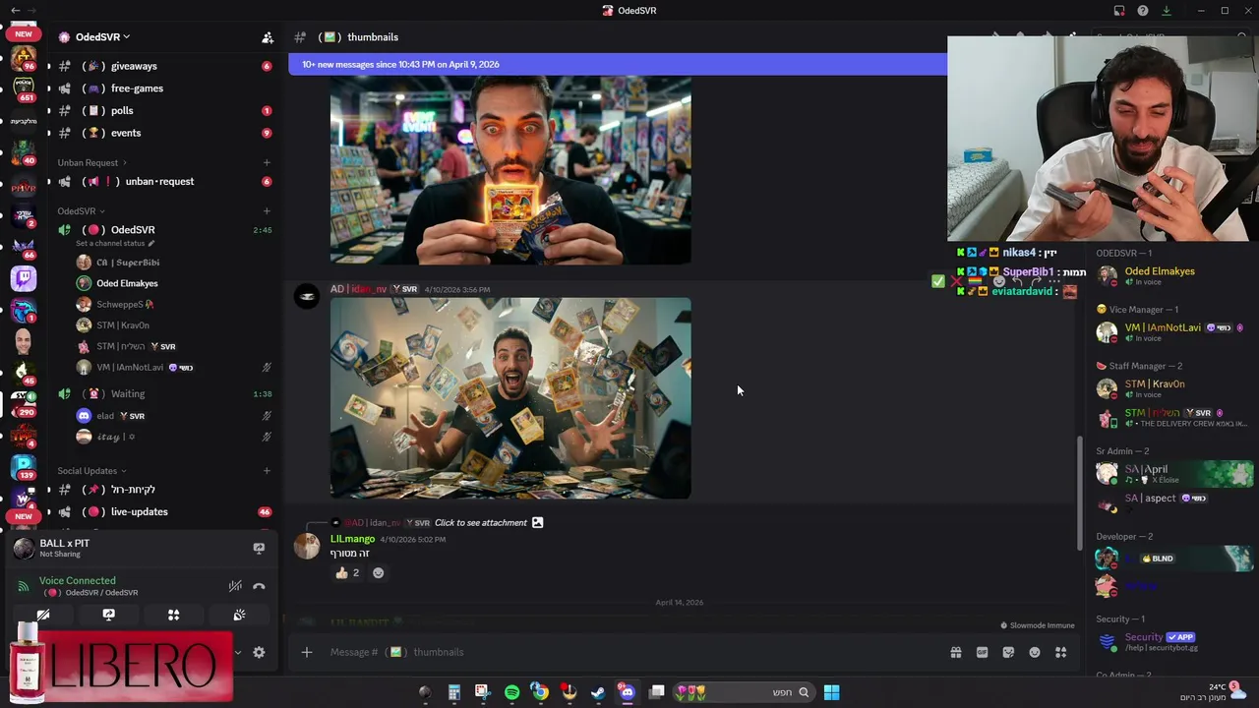Expand threads arrow beside giveaways channel
This screenshot has width=1259, height=708.
pyautogui.click(x=48, y=66)
